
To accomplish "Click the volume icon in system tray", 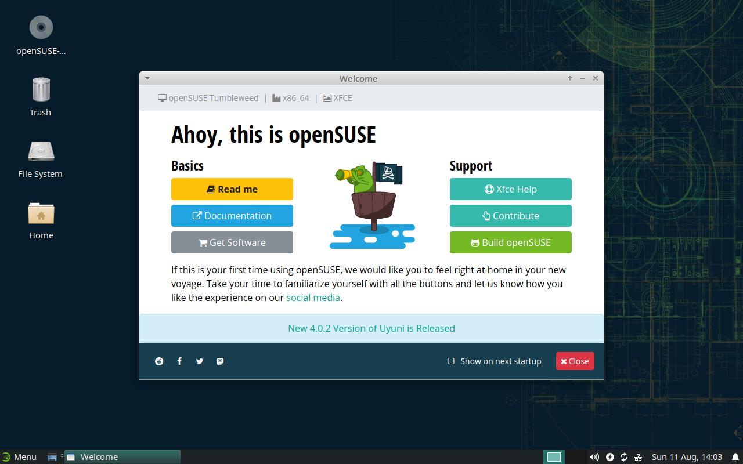I will point(594,457).
